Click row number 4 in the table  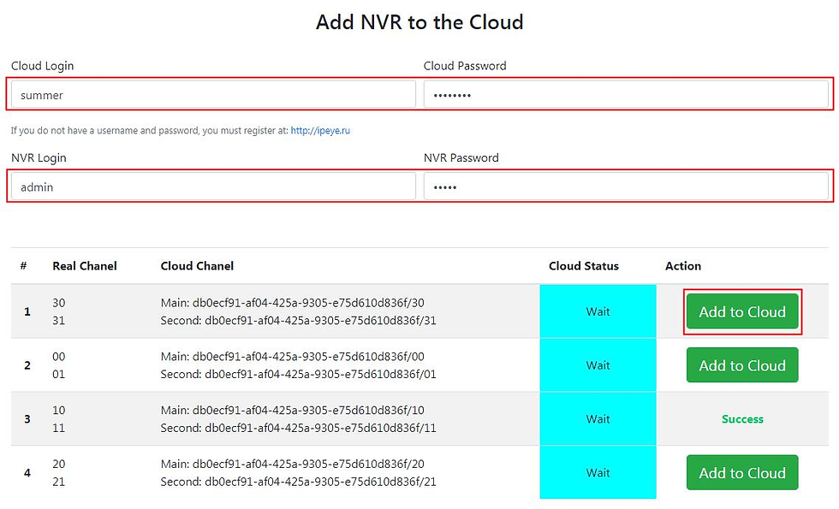[x=27, y=472]
